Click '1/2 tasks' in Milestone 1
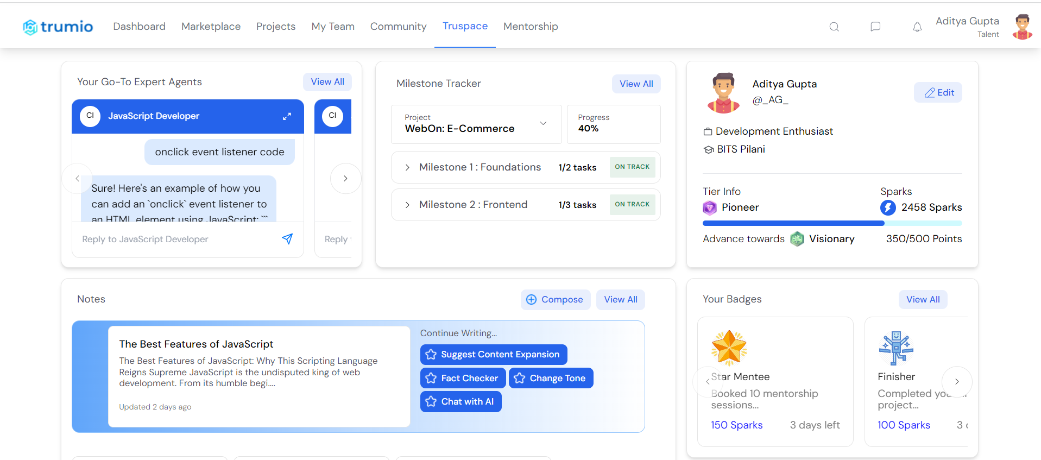 tap(577, 167)
